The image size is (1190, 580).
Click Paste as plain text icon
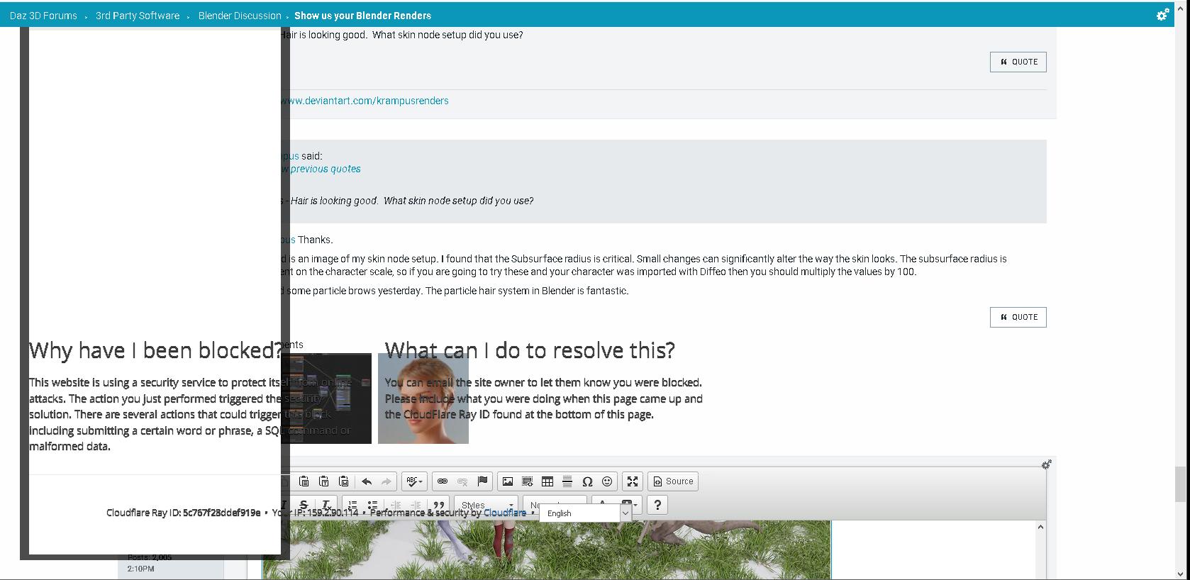pyautogui.click(x=323, y=481)
